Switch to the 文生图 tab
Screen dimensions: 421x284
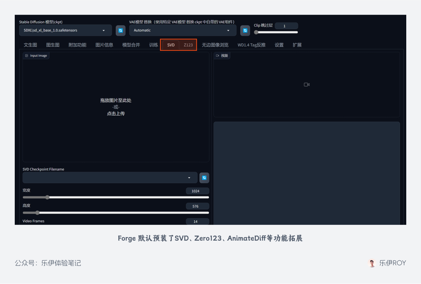[31, 45]
